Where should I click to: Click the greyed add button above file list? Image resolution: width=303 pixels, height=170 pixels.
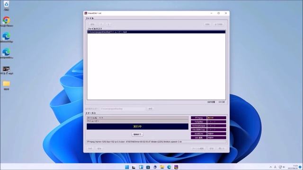pos(92,24)
